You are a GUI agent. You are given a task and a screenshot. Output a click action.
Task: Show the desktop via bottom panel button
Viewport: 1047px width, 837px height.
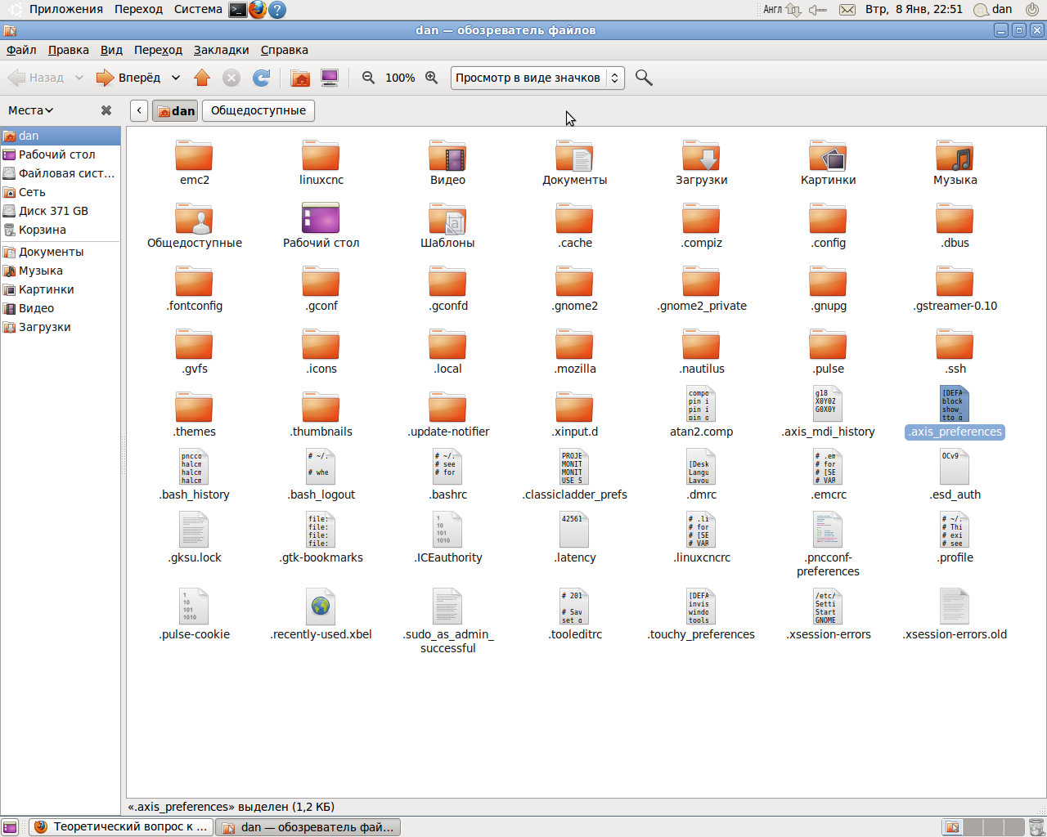point(10,827)
